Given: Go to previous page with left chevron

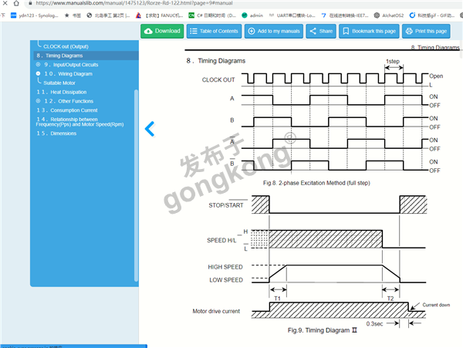Looking at the screenshot, I should coord(150,129).
